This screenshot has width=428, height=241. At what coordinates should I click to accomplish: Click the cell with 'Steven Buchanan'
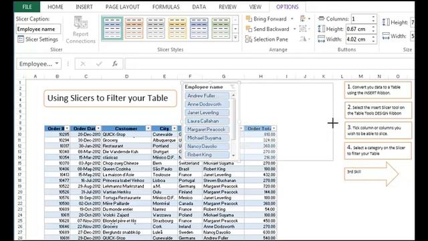[x=223, y=181]
